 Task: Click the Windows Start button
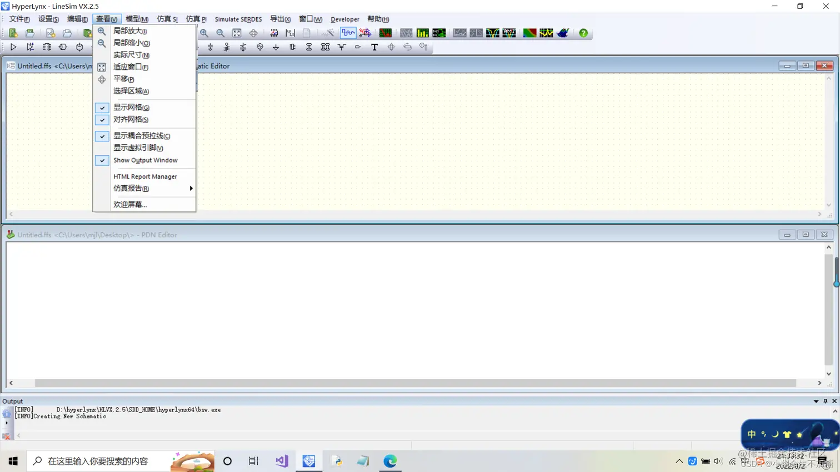[13, 461]
